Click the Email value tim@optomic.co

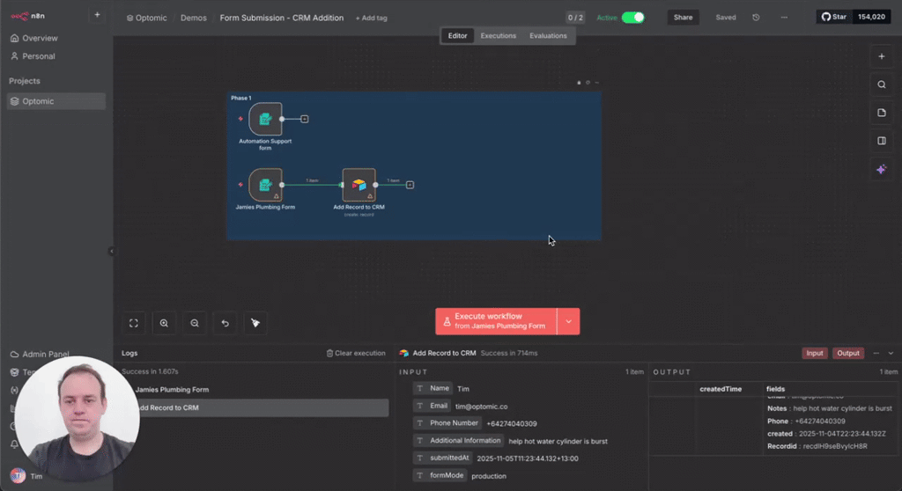pos(482,407)
